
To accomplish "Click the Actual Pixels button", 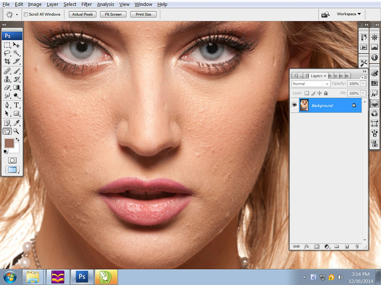I will [x=82, y=14].
